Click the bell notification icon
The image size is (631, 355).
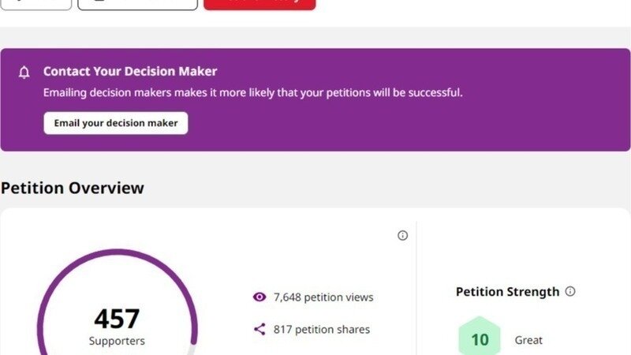coord(24,73)
